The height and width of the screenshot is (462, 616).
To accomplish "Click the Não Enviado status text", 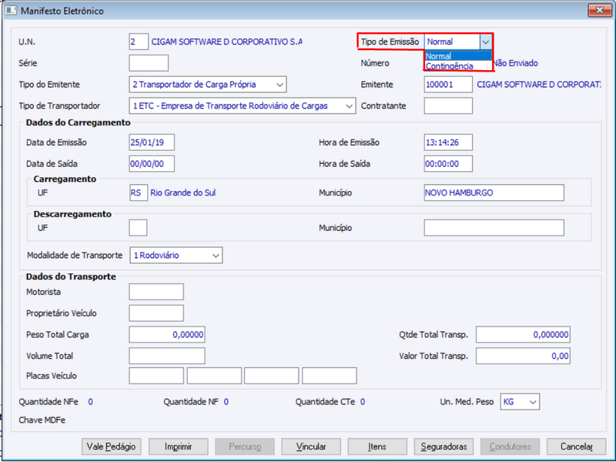I will (x=515, y=63).
